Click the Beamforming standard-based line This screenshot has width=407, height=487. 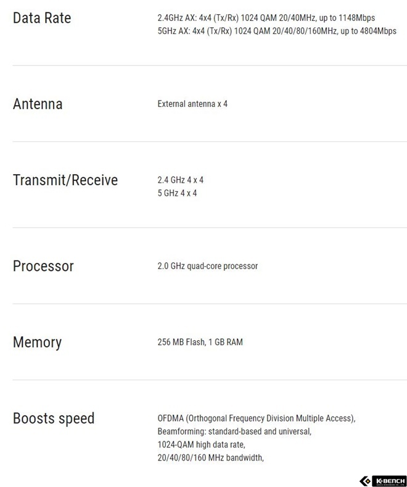[x=234, y=431]
